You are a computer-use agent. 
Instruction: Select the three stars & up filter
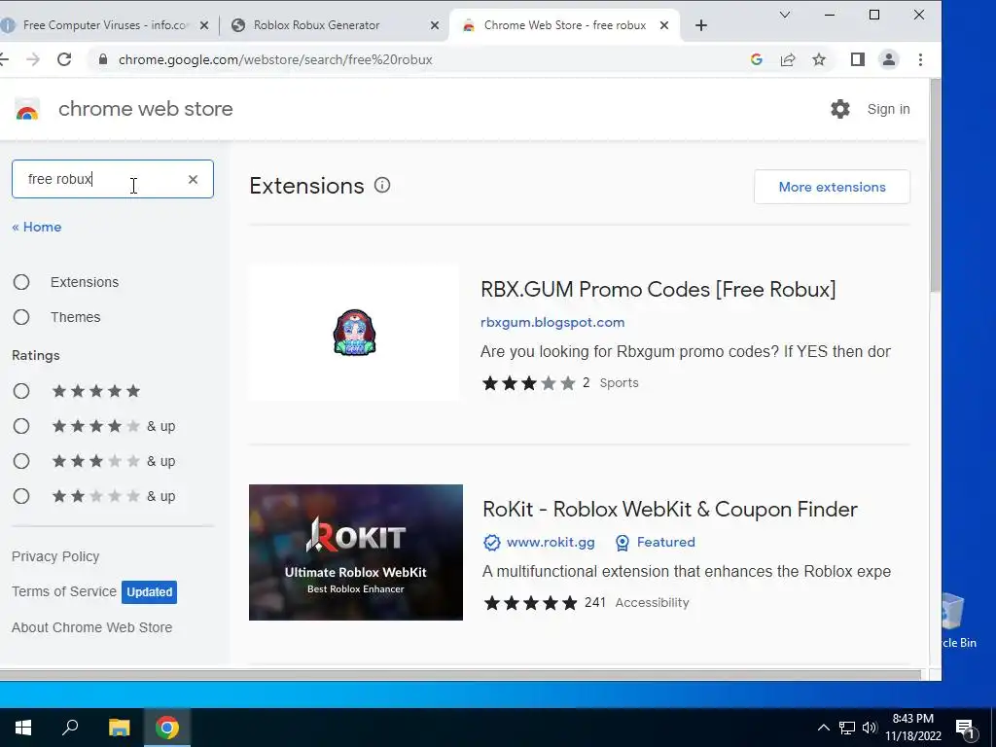[x=21, y=461]
